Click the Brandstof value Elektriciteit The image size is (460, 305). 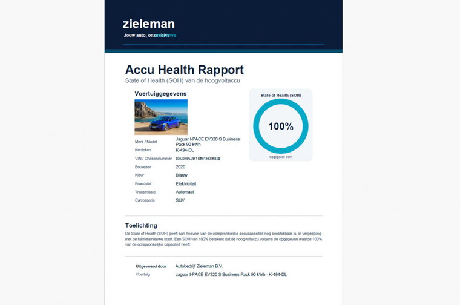(186, 184)
